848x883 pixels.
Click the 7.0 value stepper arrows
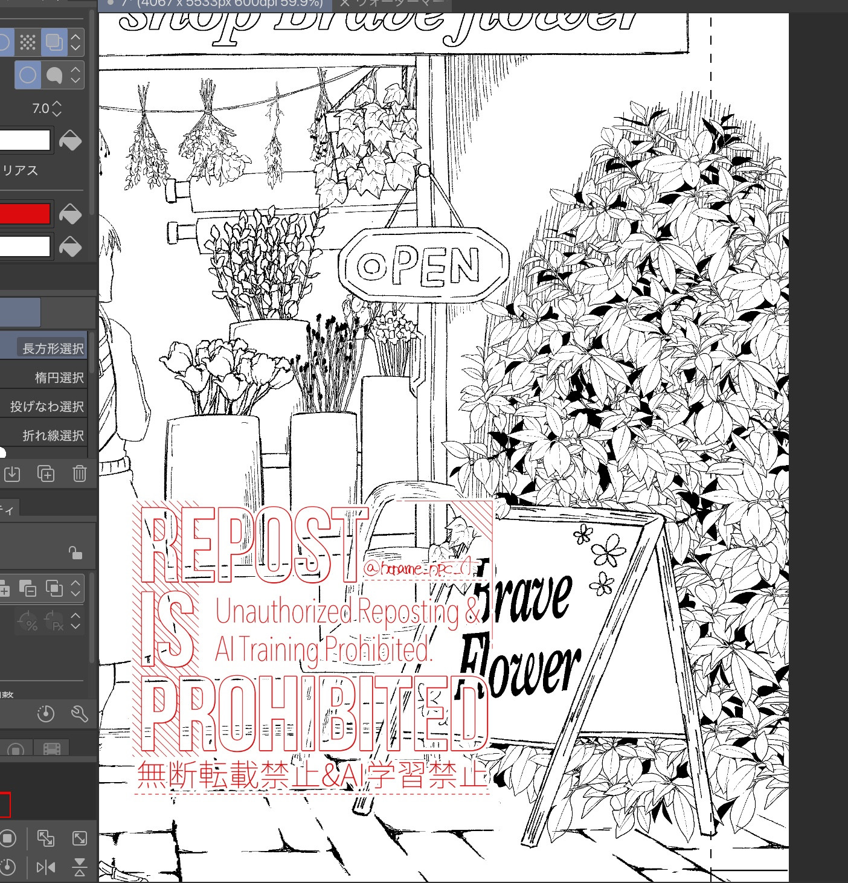point(57,109)
